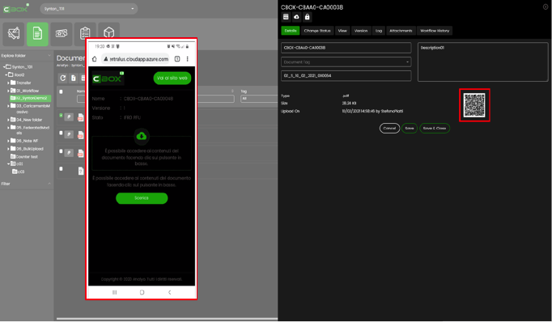Open the green Documents module icon
Viewport: 552px width, 322px height.
point(37,34)
